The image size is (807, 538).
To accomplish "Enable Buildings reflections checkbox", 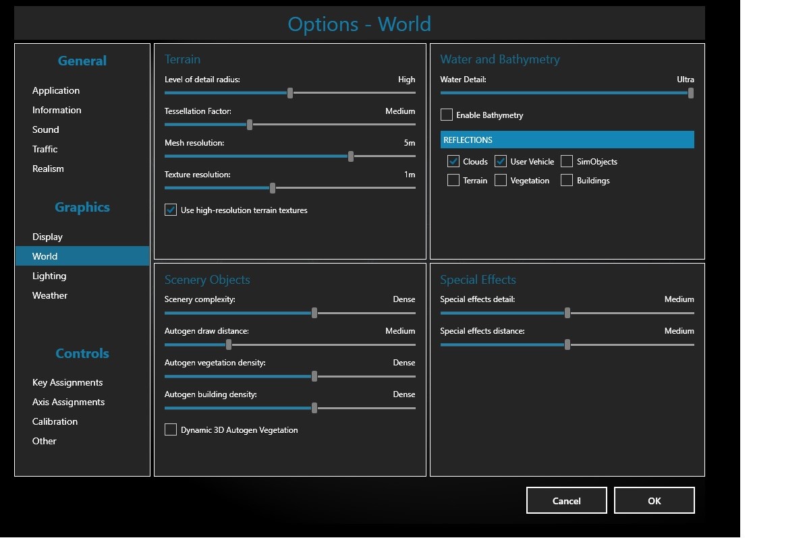I will click(567, 181).
